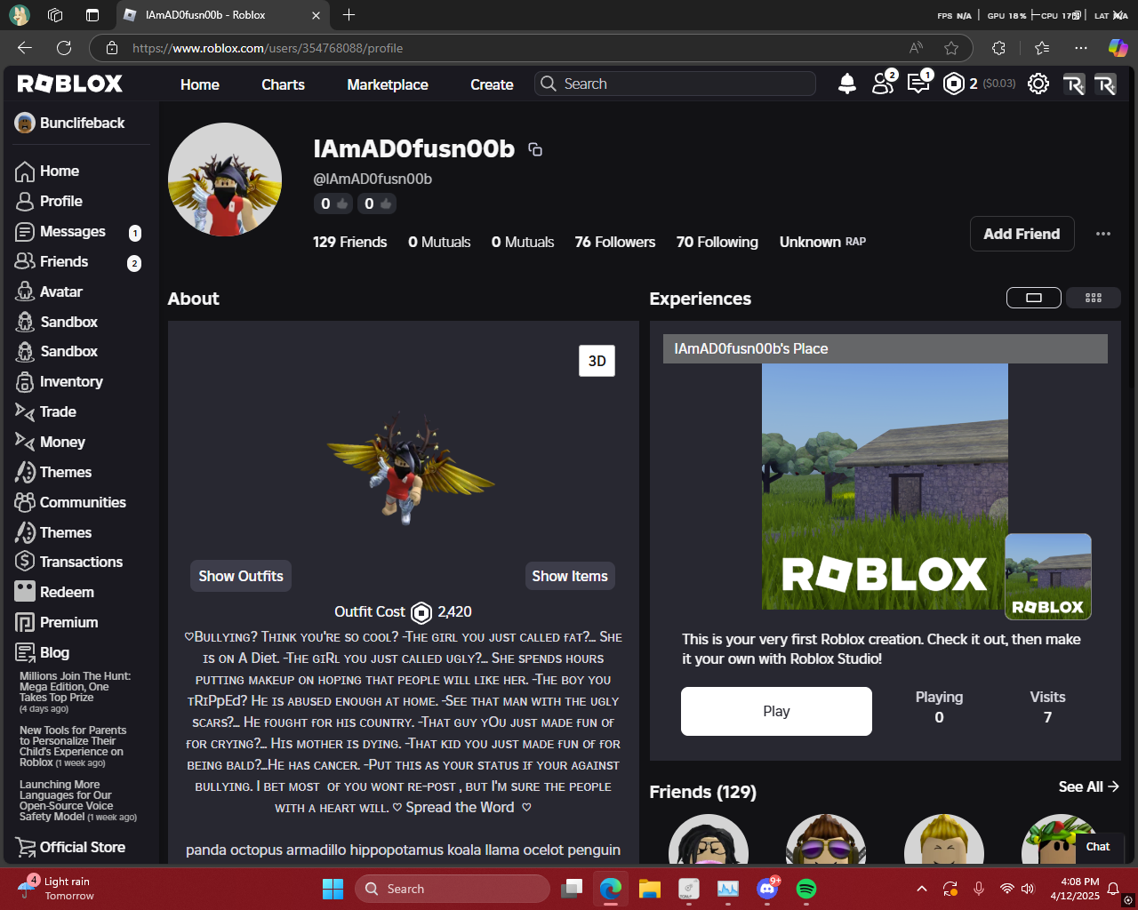Click the Outfit Cost Robux icon
Image resolution: width=1138 pixels, height=910 pixels.
[421, 612]
